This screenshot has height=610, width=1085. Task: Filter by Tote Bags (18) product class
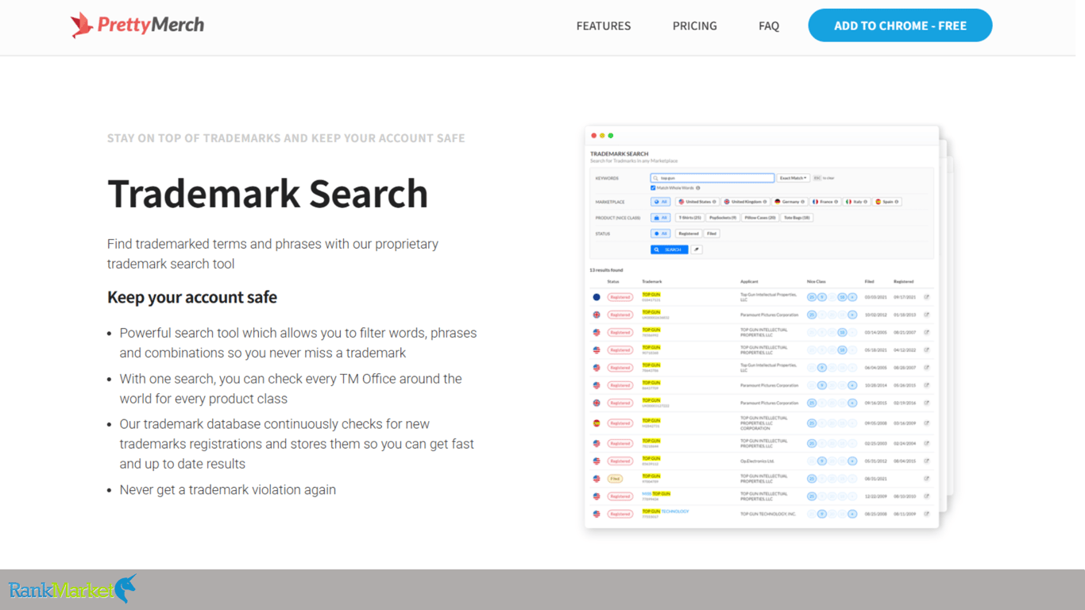pyautogui.click(x=797, y=218)
